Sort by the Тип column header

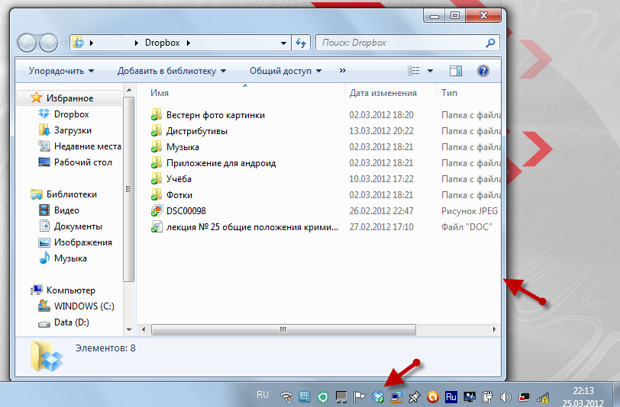pos(449,93)
